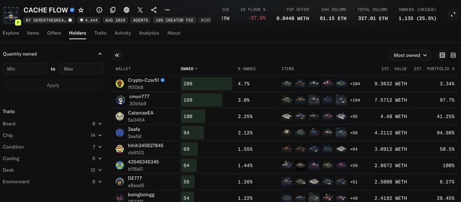Click the 169 owned bar for cmurr777
This screenshot has height=202, width=461.
click(201, 100)
